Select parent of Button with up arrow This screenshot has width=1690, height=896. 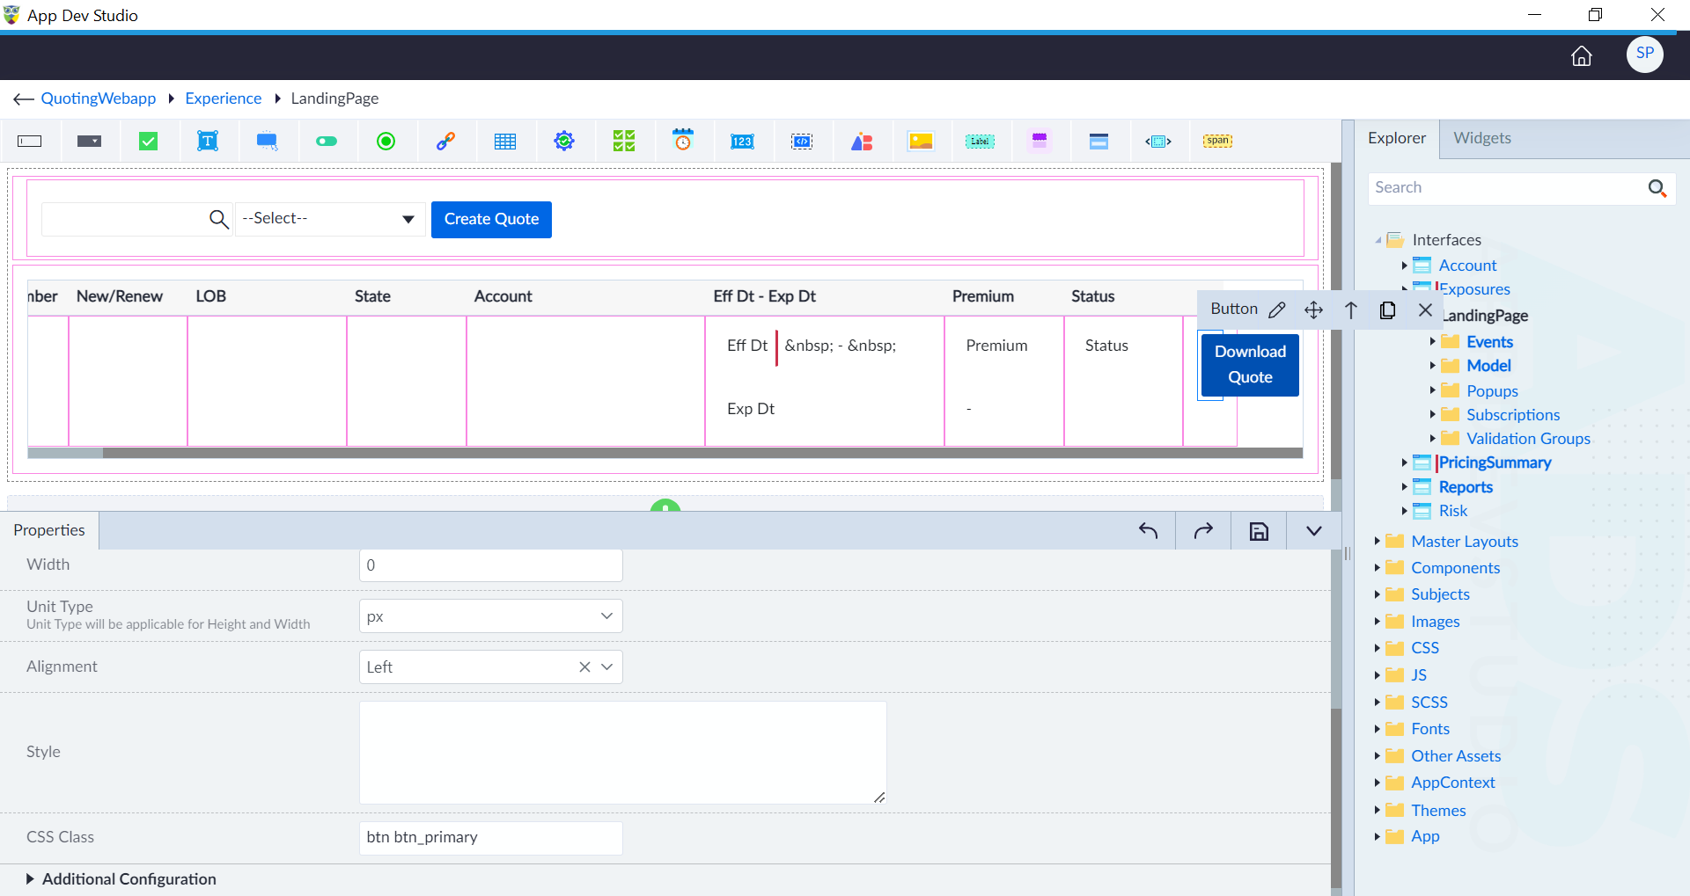tap(1351, 310)
